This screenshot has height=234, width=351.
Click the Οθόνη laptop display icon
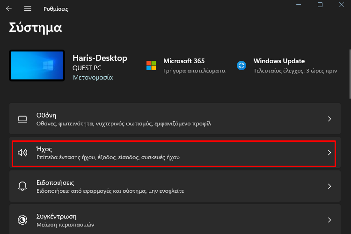[22, 119]
